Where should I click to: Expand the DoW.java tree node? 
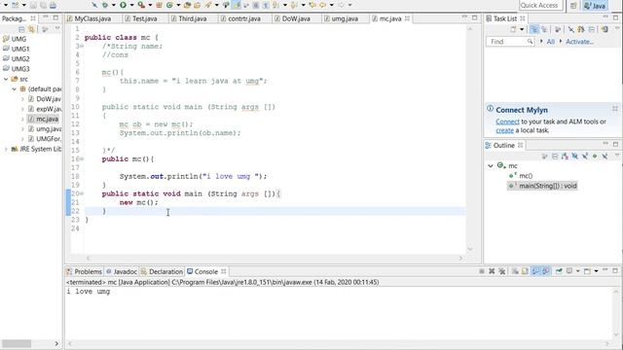22,99
